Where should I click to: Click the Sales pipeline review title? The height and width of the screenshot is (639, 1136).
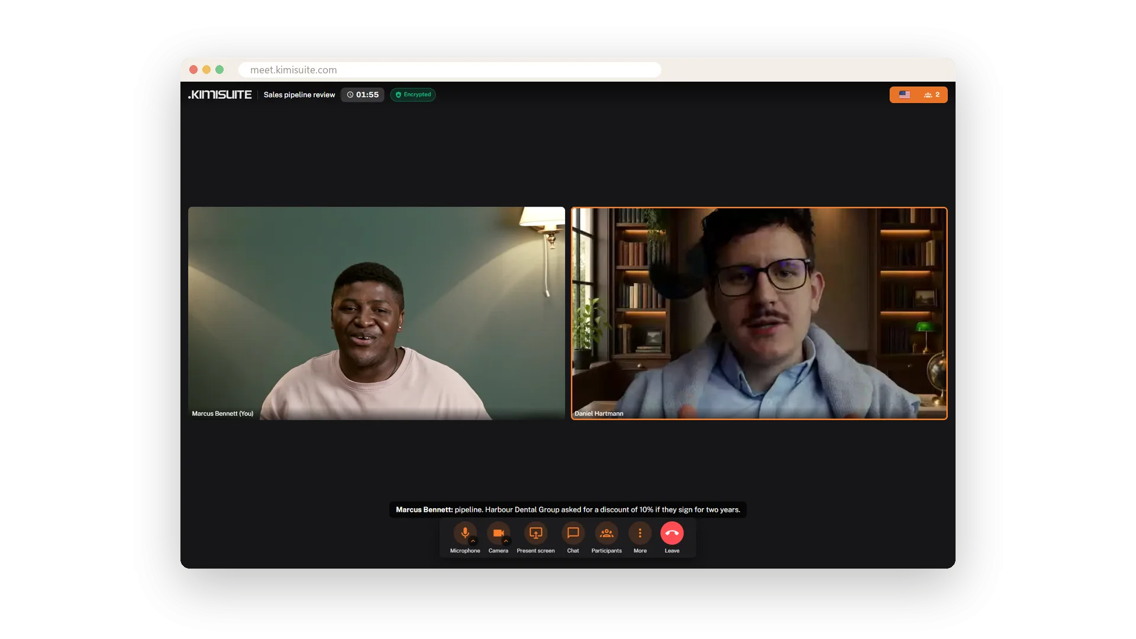[x=299, y=95]
